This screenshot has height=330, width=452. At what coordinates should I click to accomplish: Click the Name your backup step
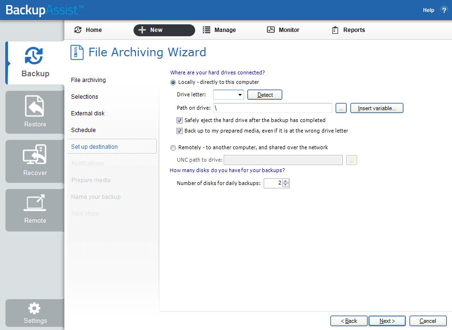(96, 197)
